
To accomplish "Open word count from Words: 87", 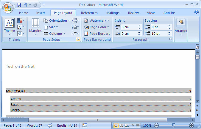I will coord(34,125).
